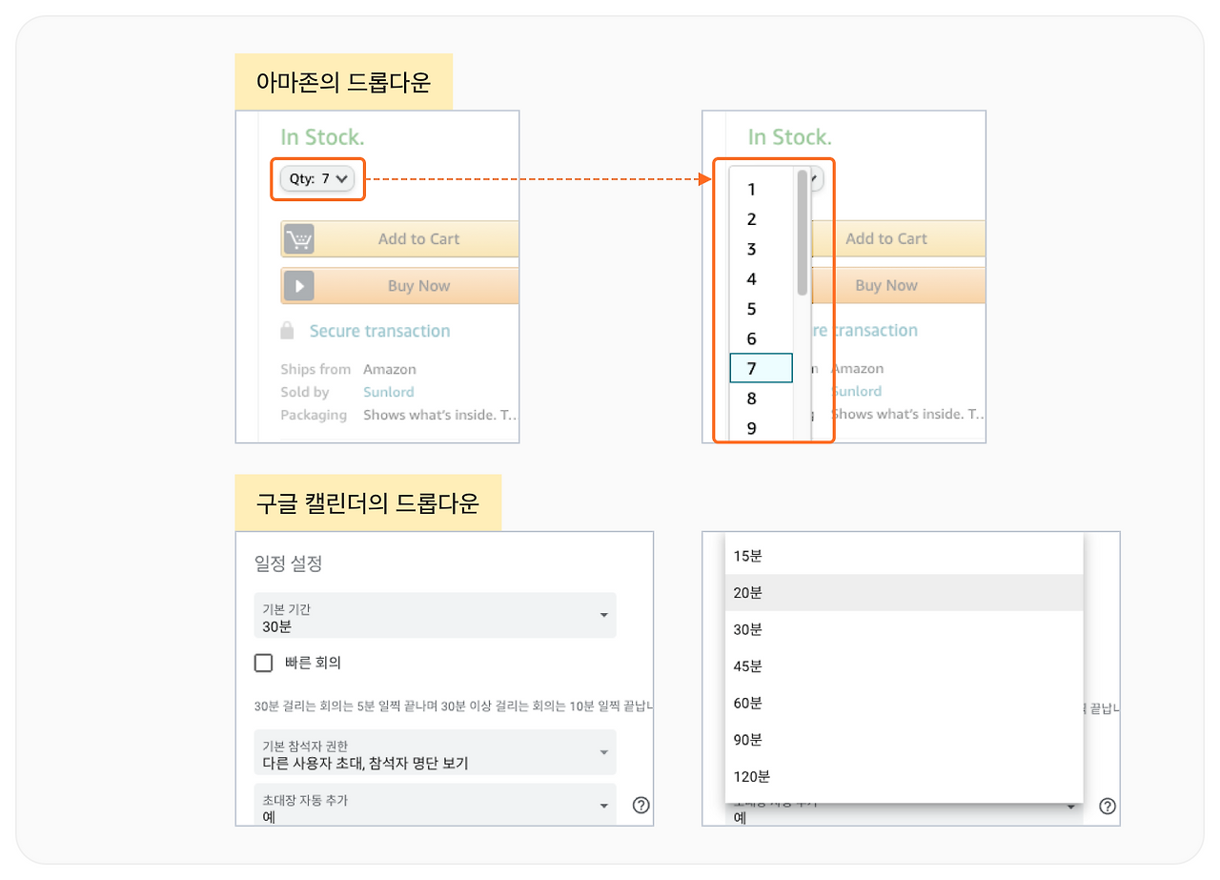Screen dimensions: 1220x880
Task: Click the quantity list scrollbar thumb
Action: tap(803, 232)
